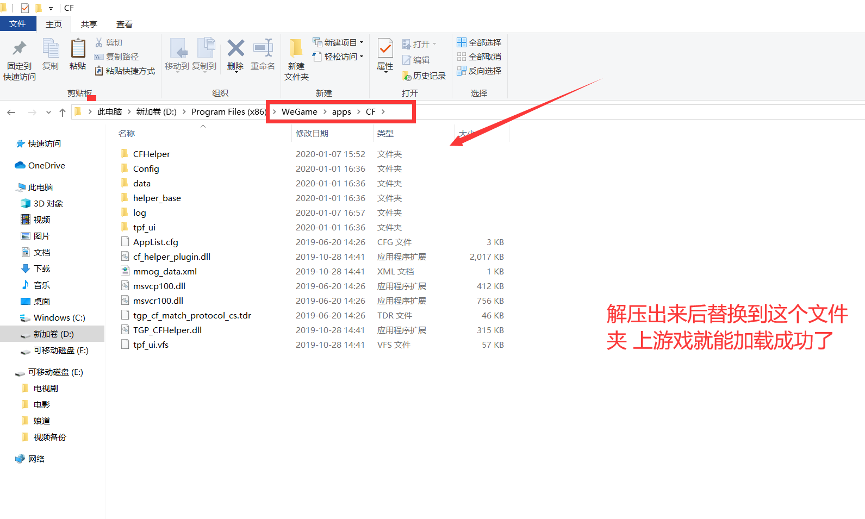Select Quick access in navigation pane

pyautogui.click(x=38, y=143)
